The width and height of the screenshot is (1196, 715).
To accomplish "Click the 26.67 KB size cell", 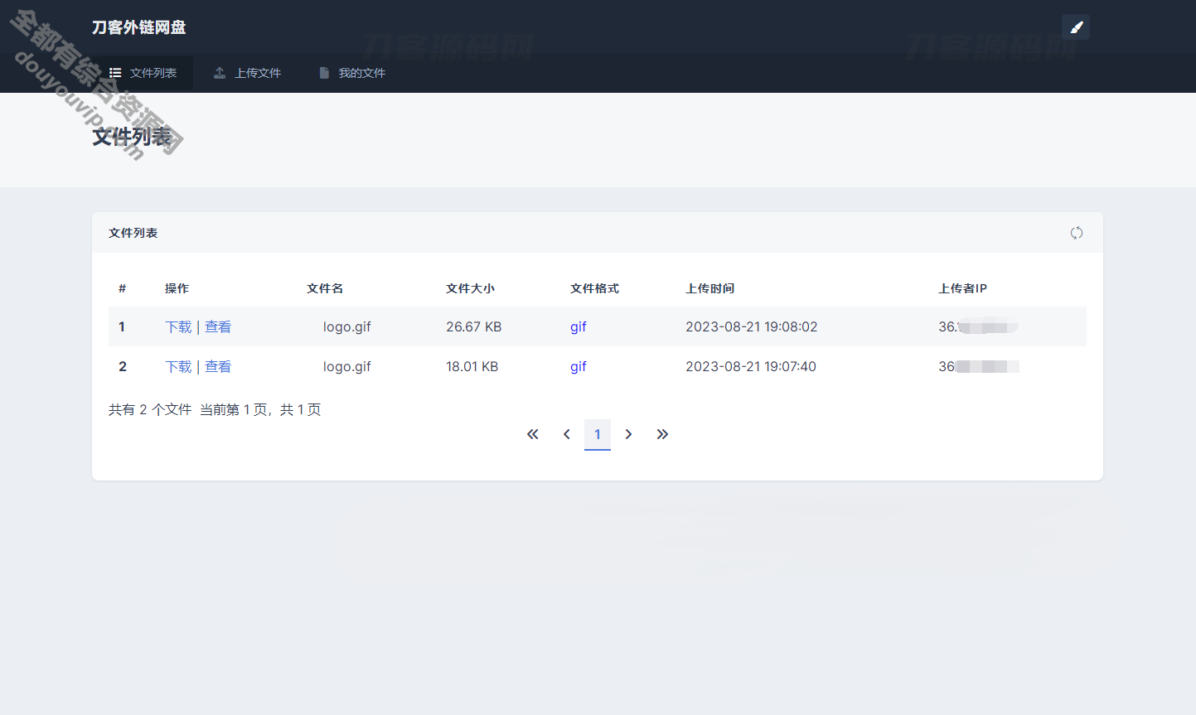I will tap(474, 326).
